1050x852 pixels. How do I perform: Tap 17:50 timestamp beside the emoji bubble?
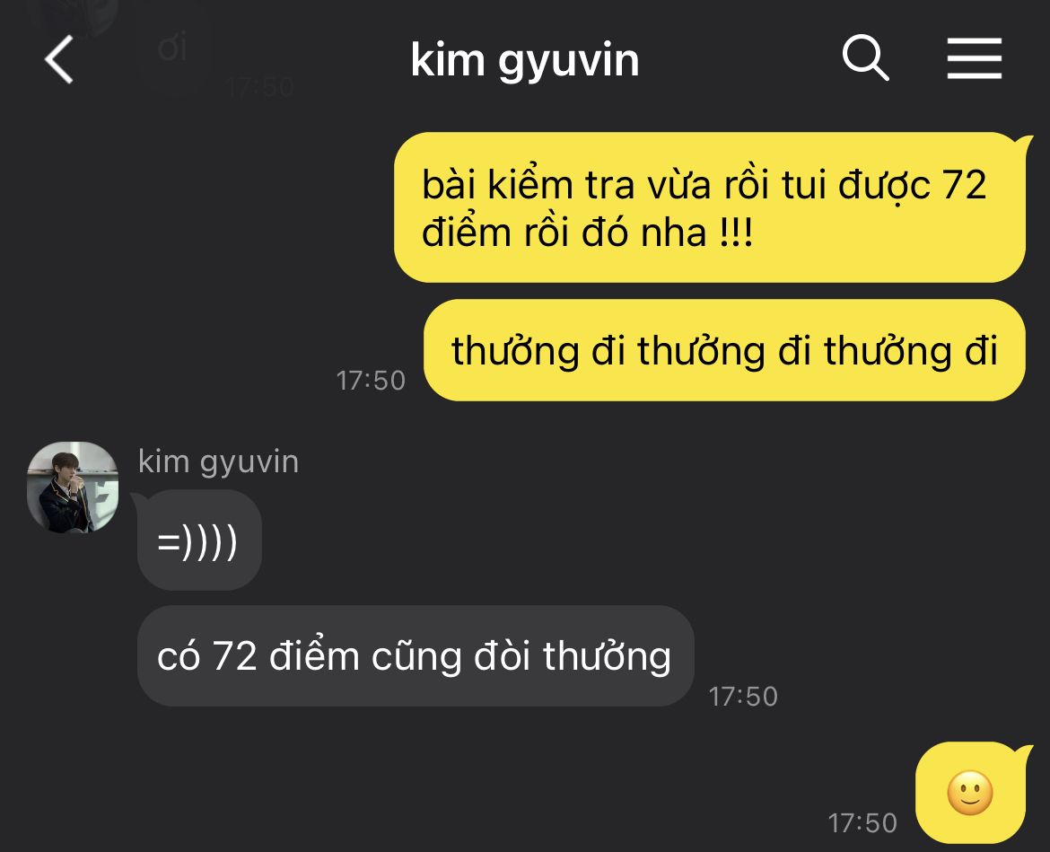(862, 823)
